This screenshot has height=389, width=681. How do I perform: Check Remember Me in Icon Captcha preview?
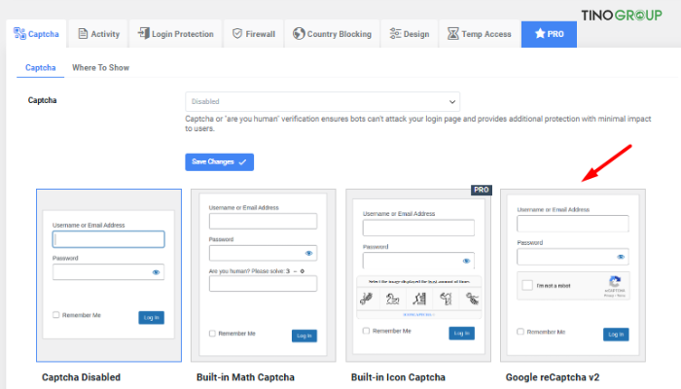(366, 331)
